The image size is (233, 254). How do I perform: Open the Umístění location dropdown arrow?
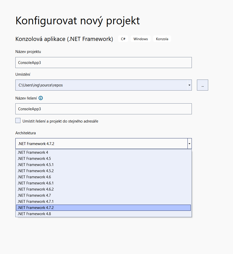(189, 85)
